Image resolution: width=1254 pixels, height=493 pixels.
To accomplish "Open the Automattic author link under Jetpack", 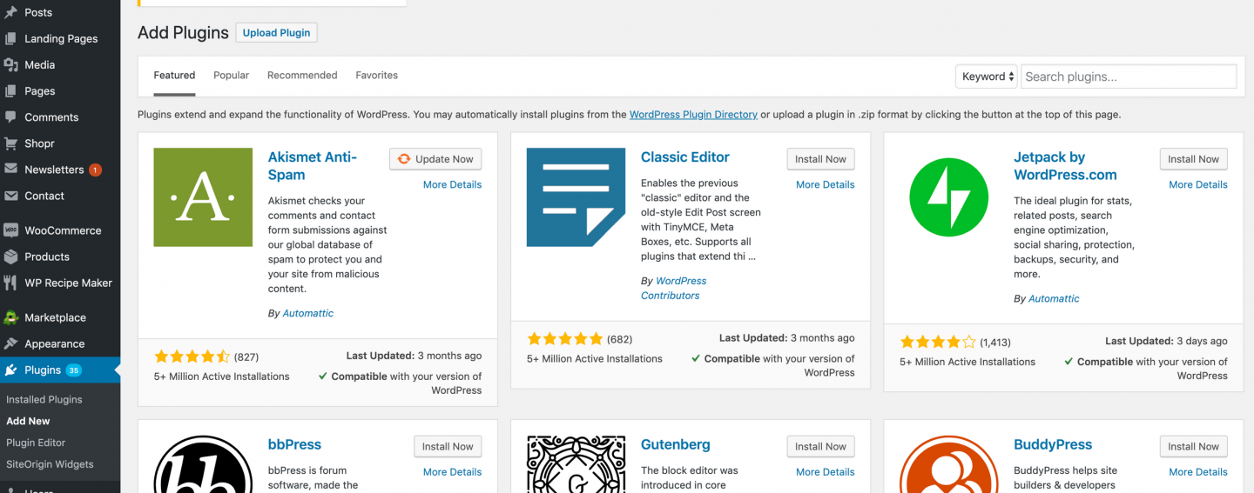I will tap(1054, 298).
